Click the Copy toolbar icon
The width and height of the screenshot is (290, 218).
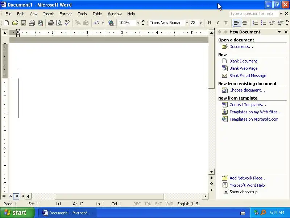(78, 23)
